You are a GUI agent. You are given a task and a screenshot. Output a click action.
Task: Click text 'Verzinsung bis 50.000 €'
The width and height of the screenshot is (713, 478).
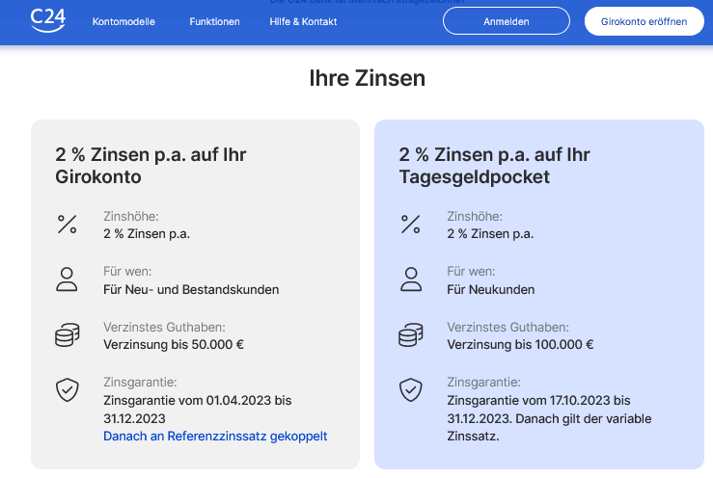(x=174, y=345)
